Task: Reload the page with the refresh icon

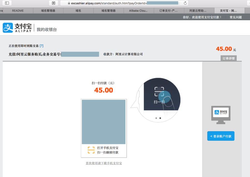Action: (185, 3)
